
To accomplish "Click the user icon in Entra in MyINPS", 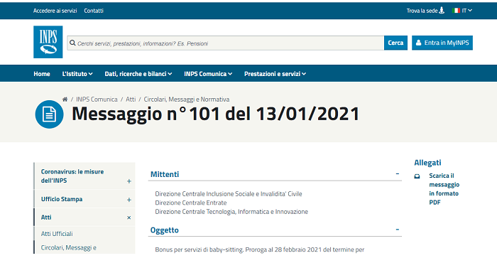I will click(418, 43).
